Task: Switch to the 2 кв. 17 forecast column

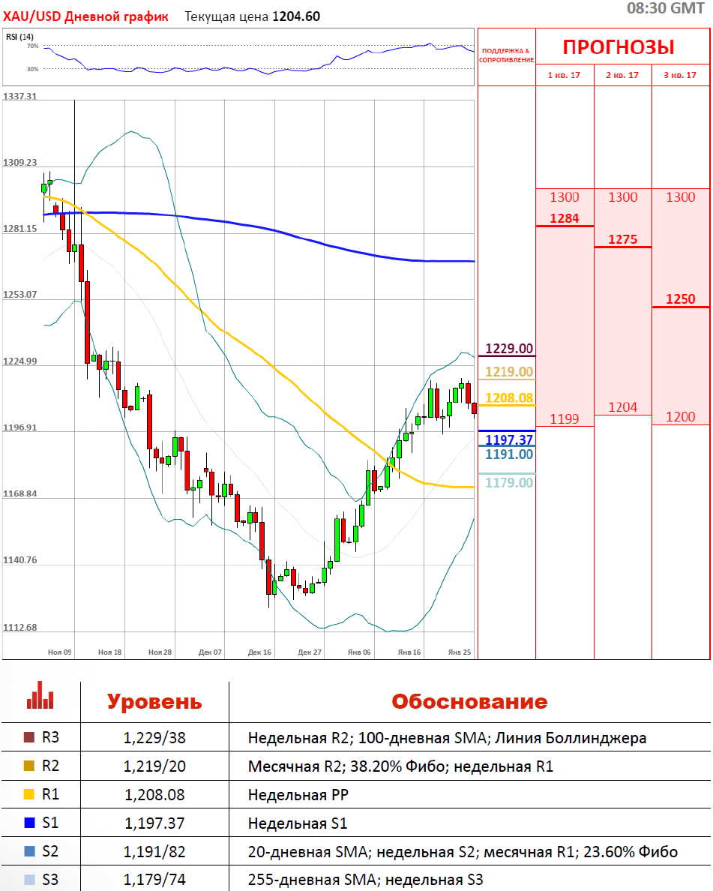Action: 622,75
